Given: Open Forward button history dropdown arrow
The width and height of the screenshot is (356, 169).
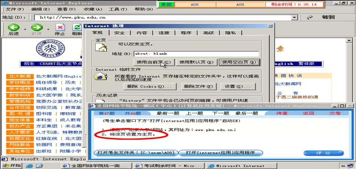Looking at the screenshot, I should tap(48, 29).
